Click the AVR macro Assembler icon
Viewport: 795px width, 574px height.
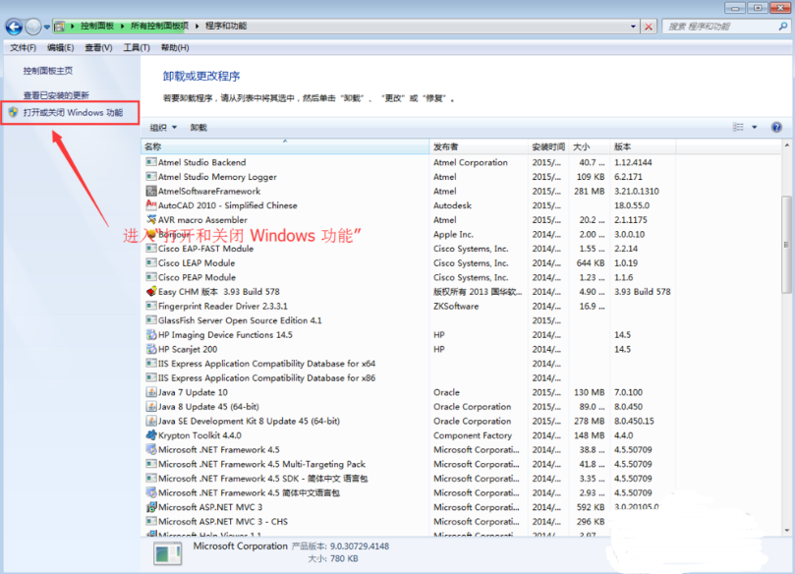[x=151, y=220]
